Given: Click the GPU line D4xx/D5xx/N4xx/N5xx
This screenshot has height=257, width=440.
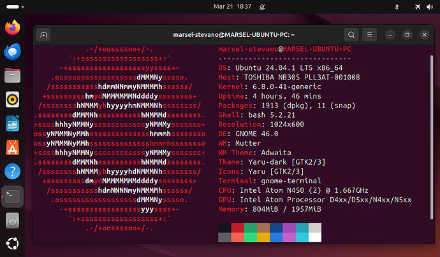Looking at the screenshot, I should tap(315, 200).
